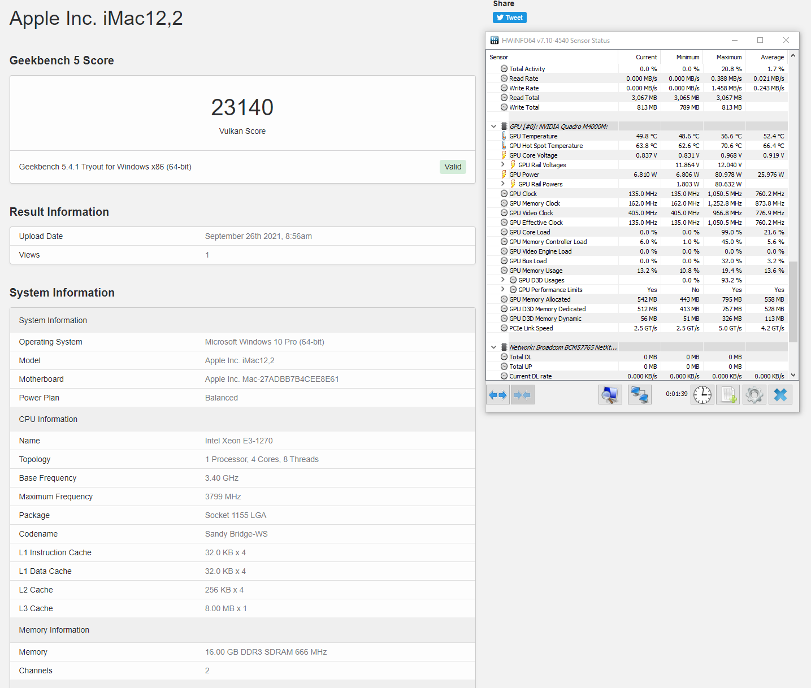Select the GPU Effective Clock row label
Viewport: 811px width, 688px height.
pos(536,223)
